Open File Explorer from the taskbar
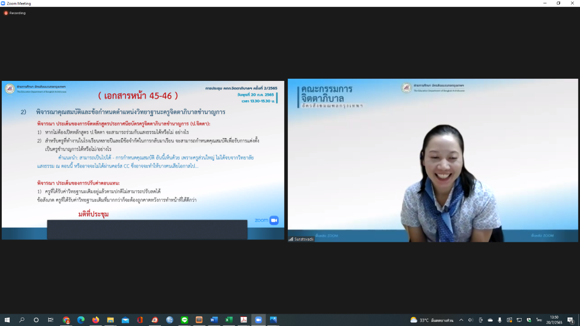This screenshot has height=326, width=580. [110, 320]
